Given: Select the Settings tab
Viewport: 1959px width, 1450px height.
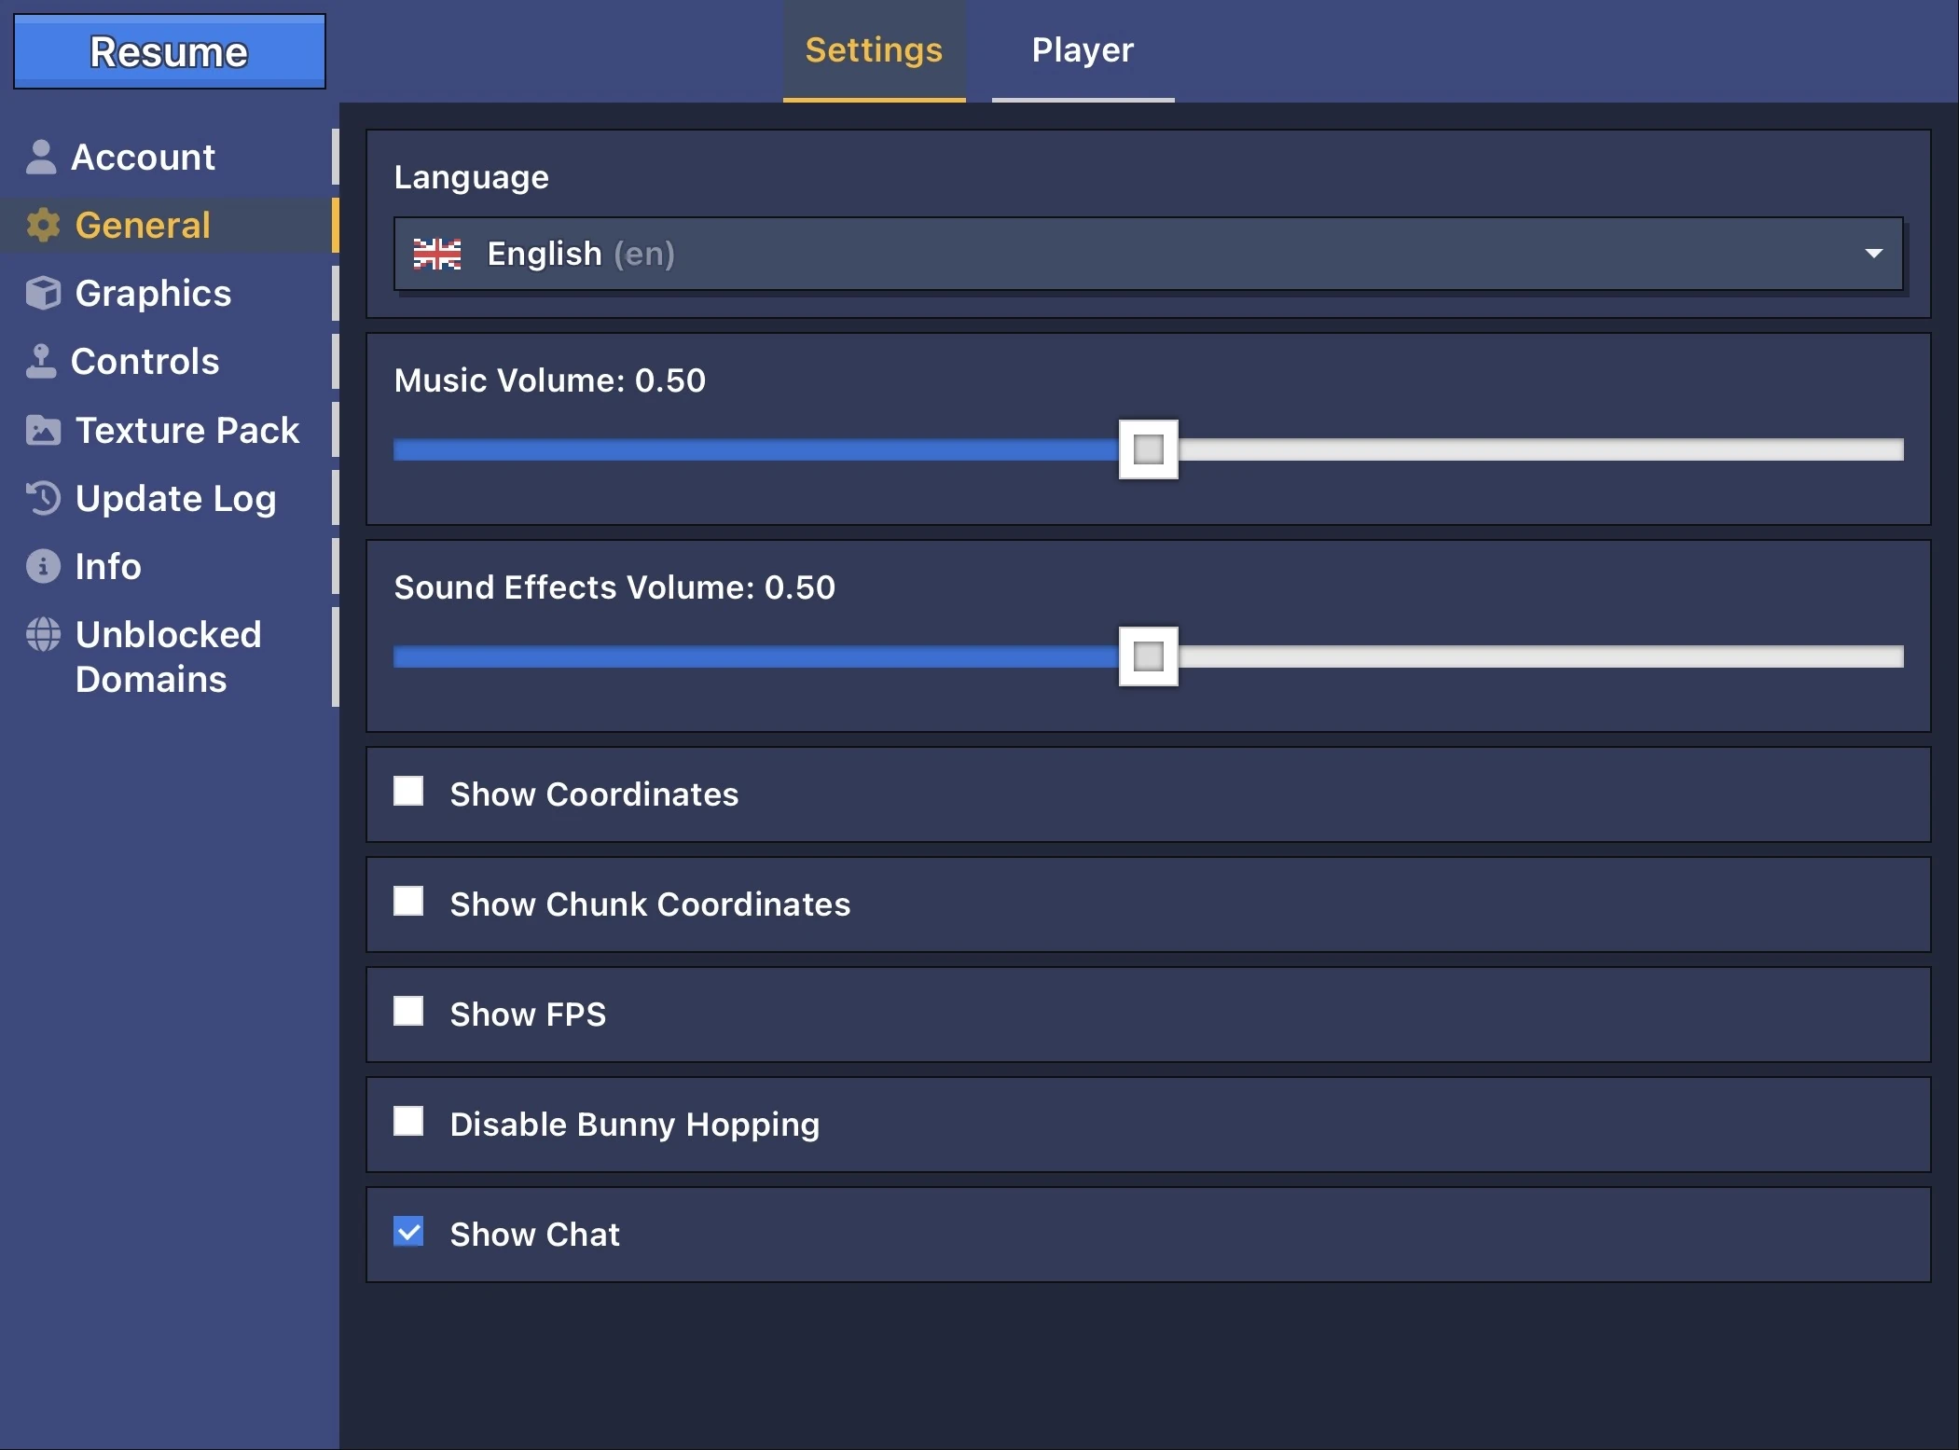Looking at the screenshot, I should tap(874, 50).
